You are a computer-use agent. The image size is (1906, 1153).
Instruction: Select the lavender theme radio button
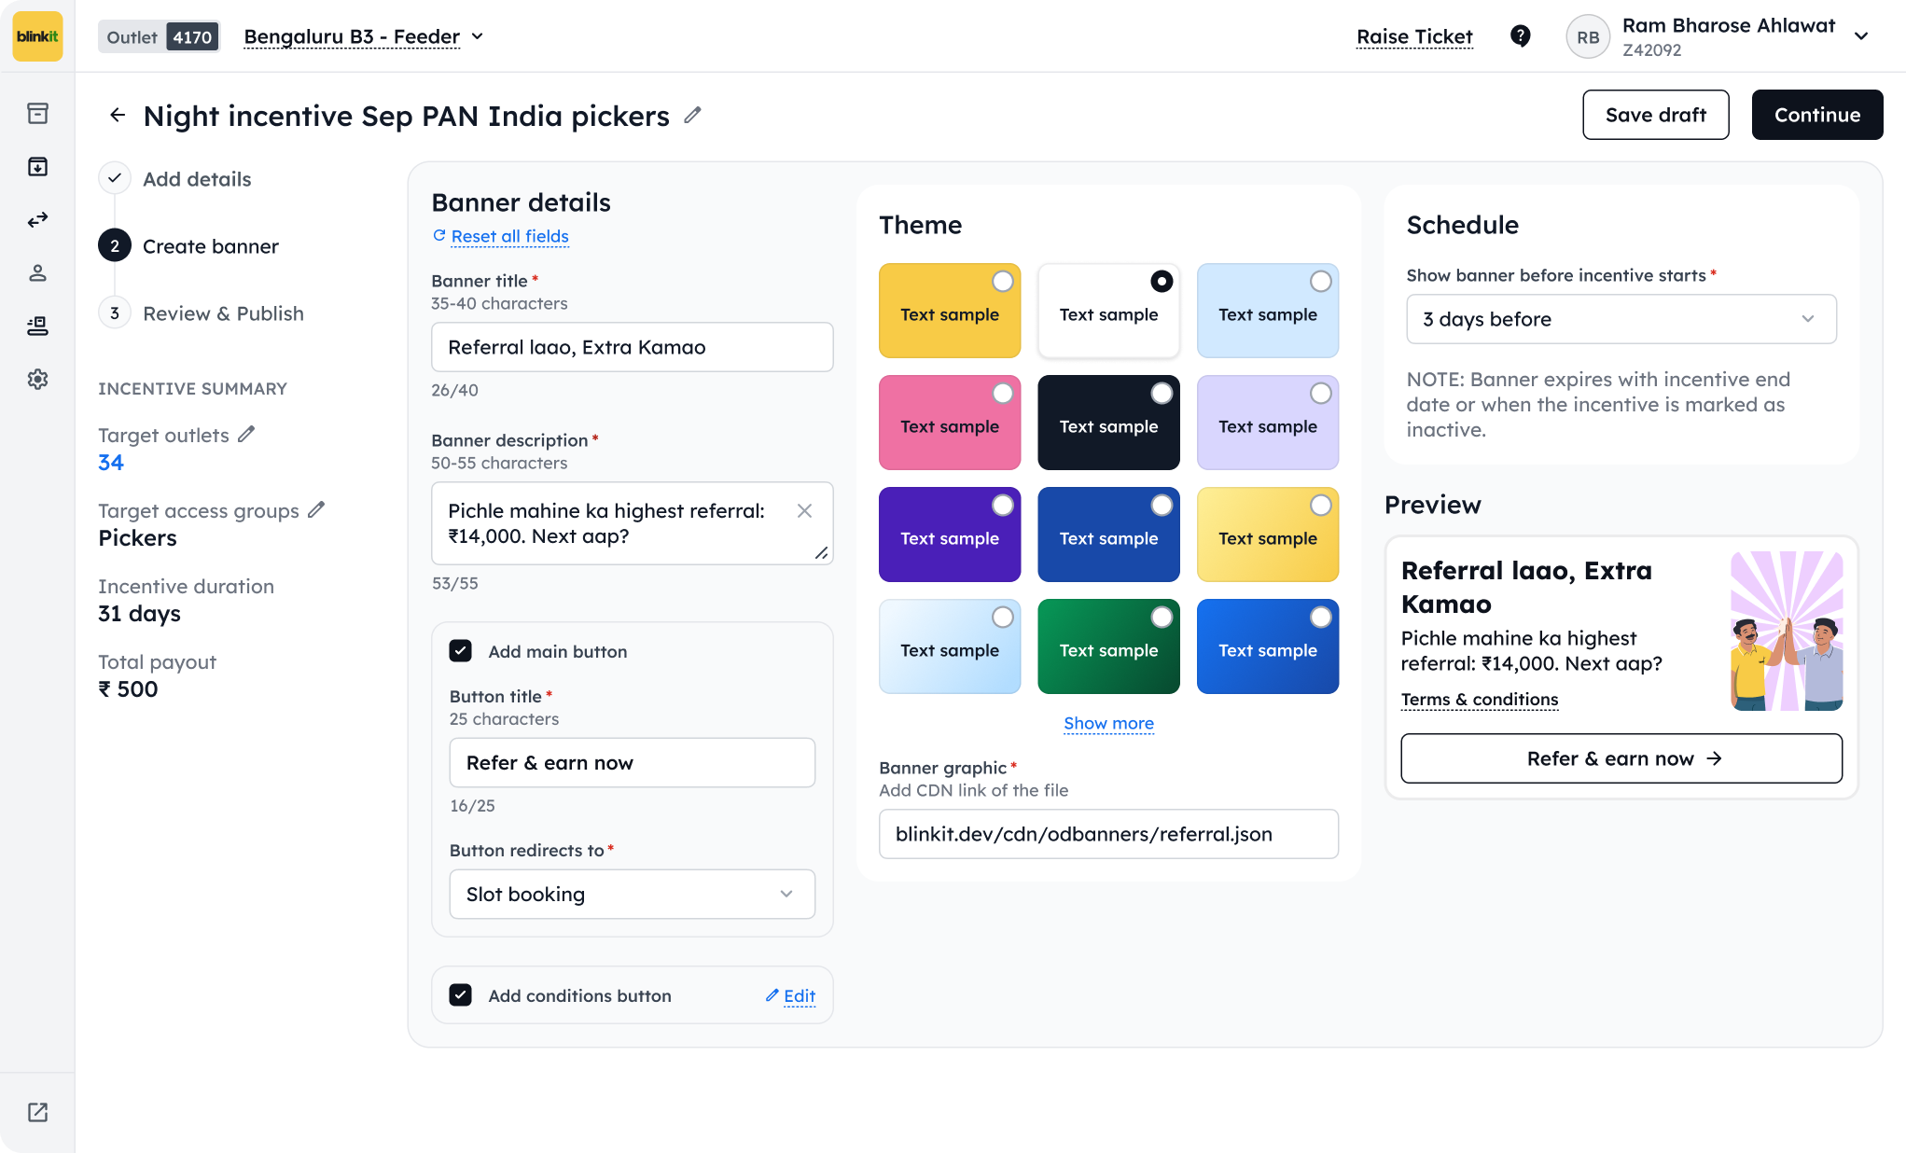(1320, 393)
